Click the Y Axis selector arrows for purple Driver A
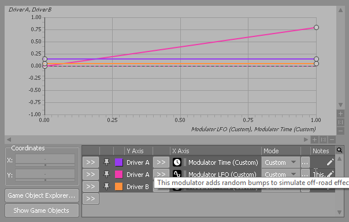The width and height of the screenshot is (349, 222). (x=91, y=162)
